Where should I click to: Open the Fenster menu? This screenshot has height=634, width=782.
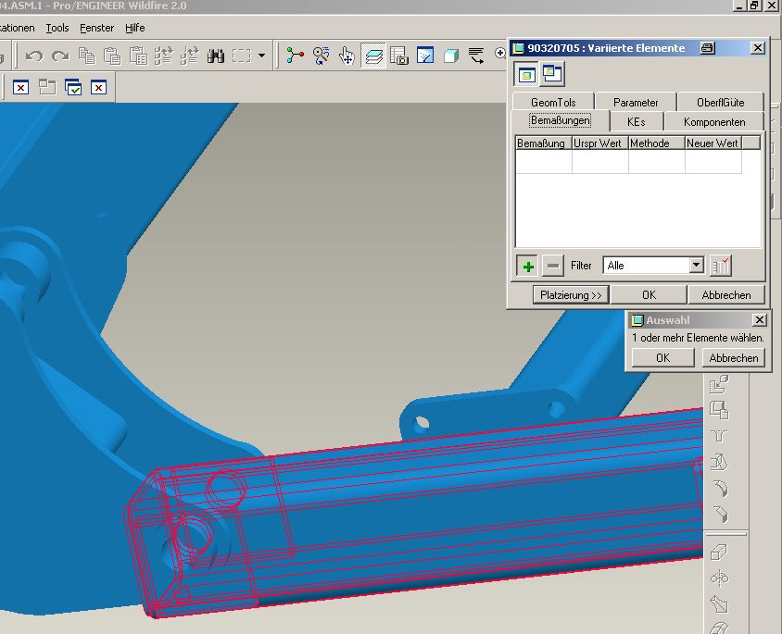[96, 28]
